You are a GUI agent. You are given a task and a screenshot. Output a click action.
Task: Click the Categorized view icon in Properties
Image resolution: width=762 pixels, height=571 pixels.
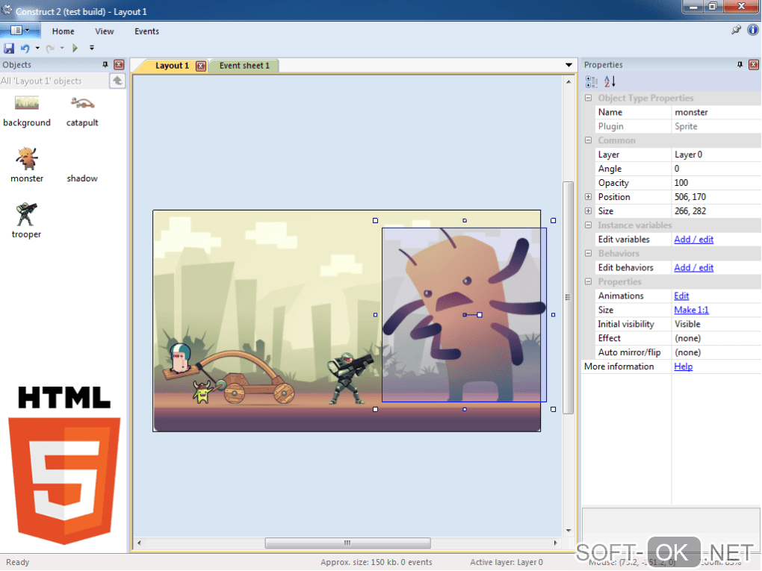pyautogui.click(x=592, y=81)
